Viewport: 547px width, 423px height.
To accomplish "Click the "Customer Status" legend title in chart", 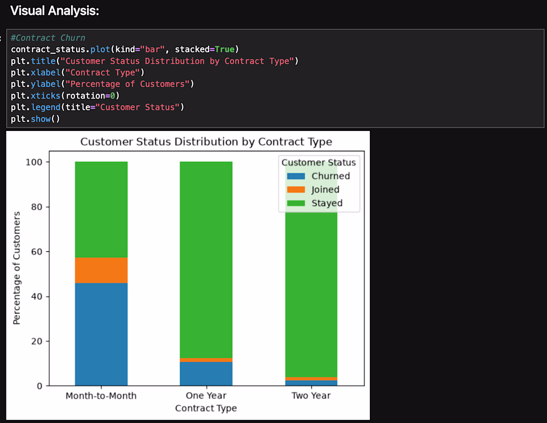I will coord(318,163).
